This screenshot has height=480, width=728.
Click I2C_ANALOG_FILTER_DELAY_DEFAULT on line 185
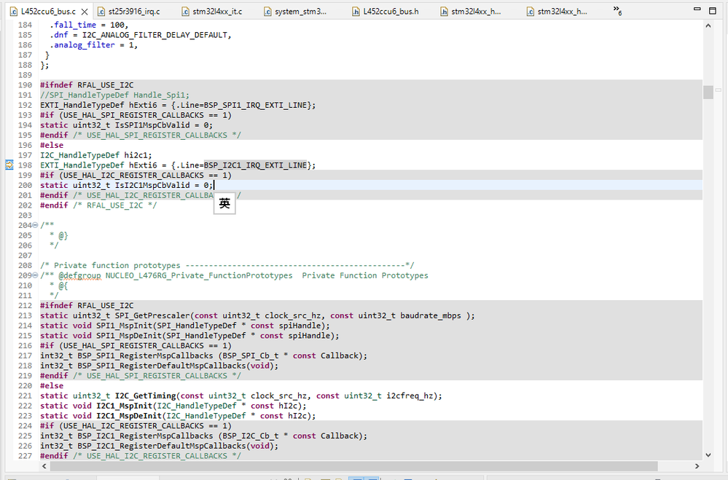[x=154, y=35]
